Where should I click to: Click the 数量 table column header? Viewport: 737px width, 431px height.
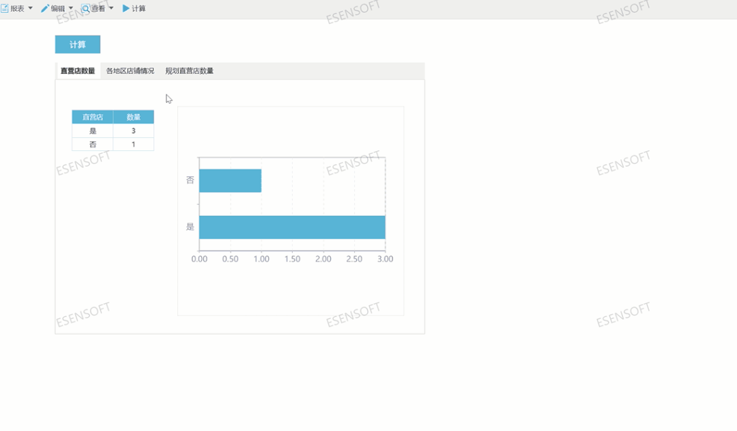[134, 117]
